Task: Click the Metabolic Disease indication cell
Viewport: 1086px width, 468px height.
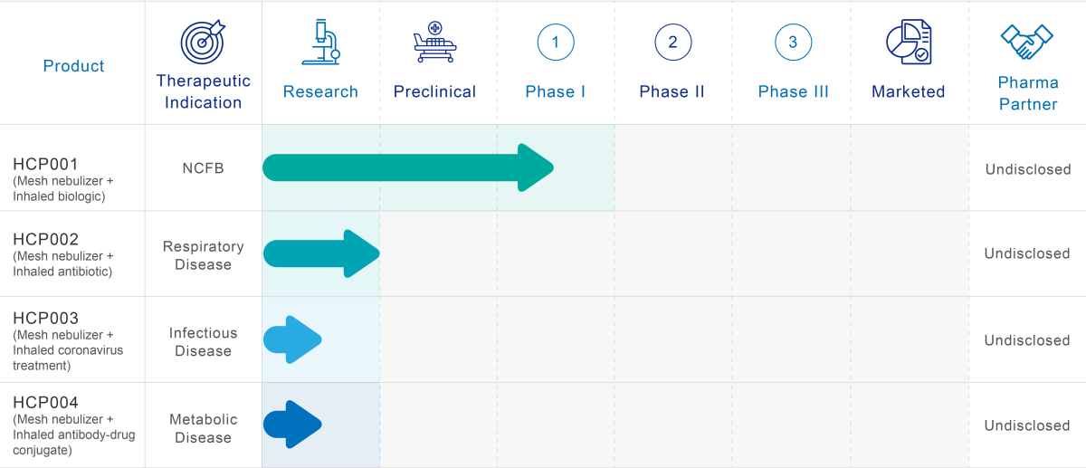Action: point(203,428)
